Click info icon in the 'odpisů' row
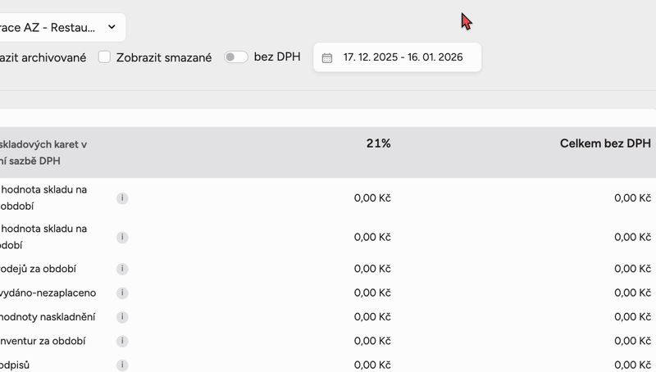Screen dimensions: 656x372 [122, 365]
